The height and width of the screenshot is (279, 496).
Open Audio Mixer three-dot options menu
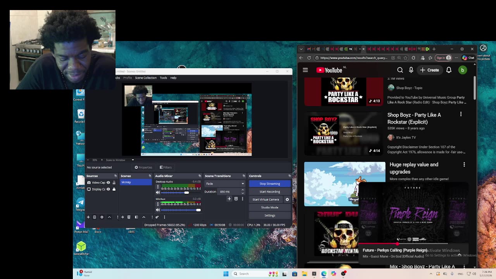tap(164, 217)
